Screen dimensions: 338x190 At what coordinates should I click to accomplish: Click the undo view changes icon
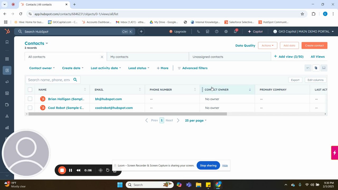308,68
